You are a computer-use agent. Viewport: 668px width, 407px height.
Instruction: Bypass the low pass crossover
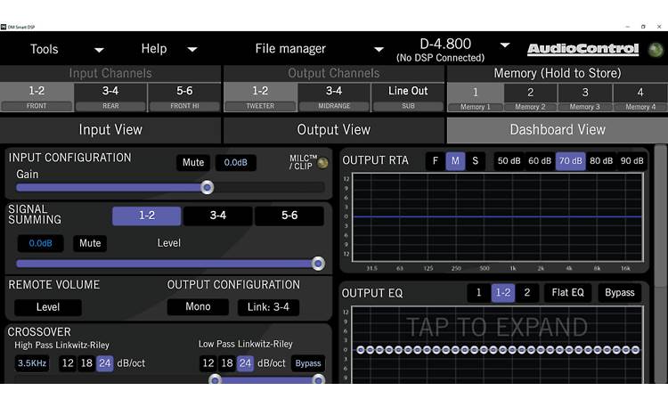tap(307, 363)
